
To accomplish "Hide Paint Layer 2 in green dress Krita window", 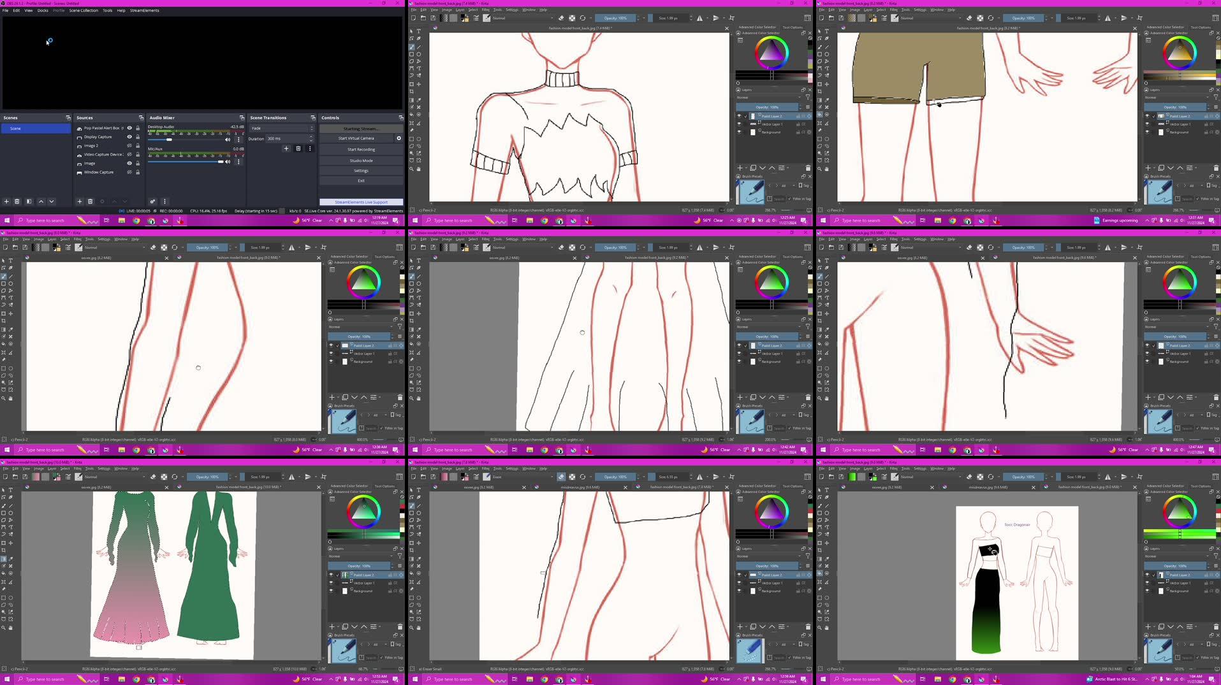I will point(331,575).
